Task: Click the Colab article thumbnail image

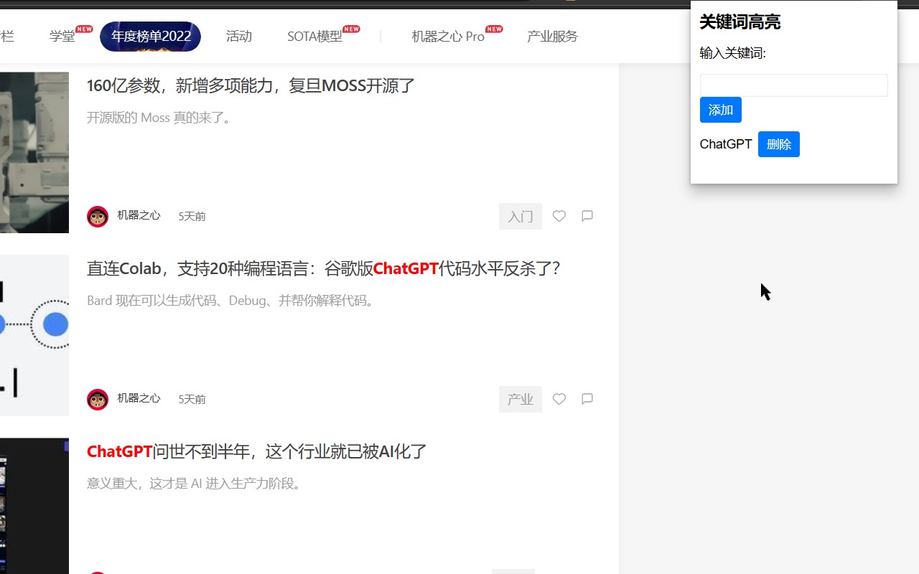Action: (34, 335)
